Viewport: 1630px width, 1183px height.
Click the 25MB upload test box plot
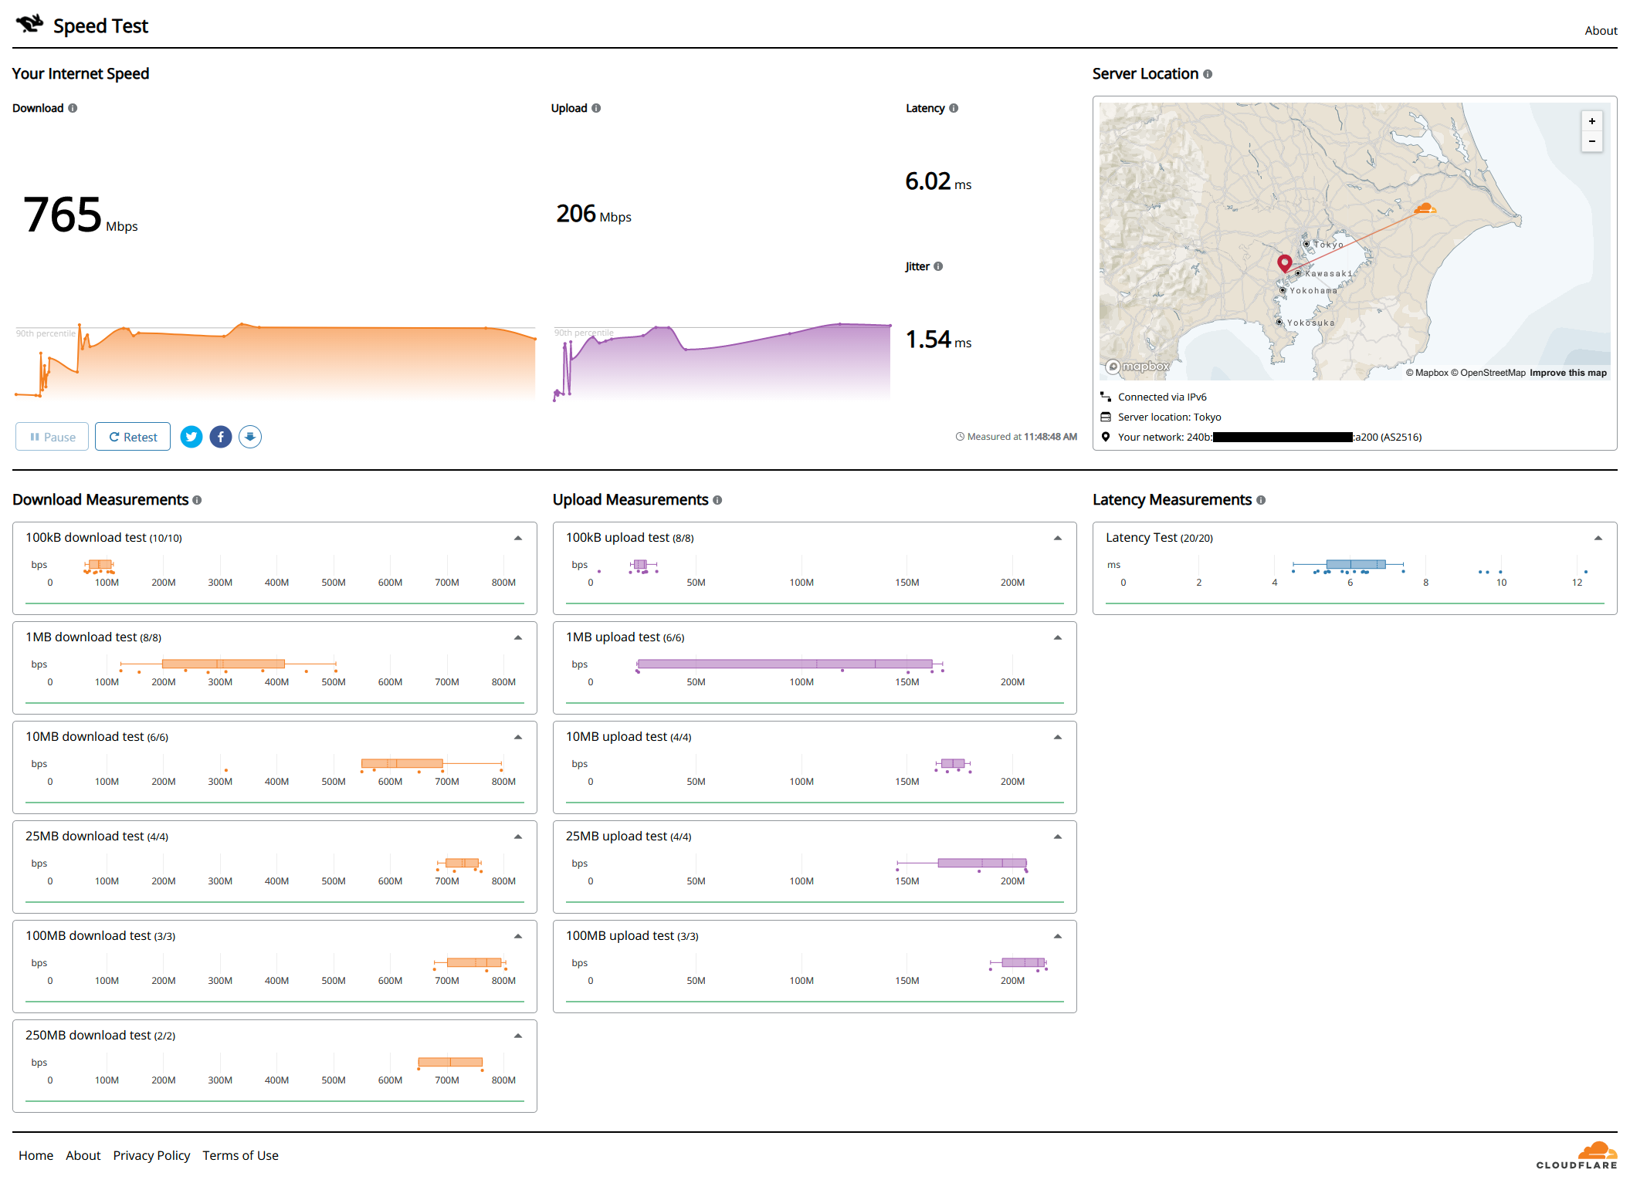click(x=962, y=864)
